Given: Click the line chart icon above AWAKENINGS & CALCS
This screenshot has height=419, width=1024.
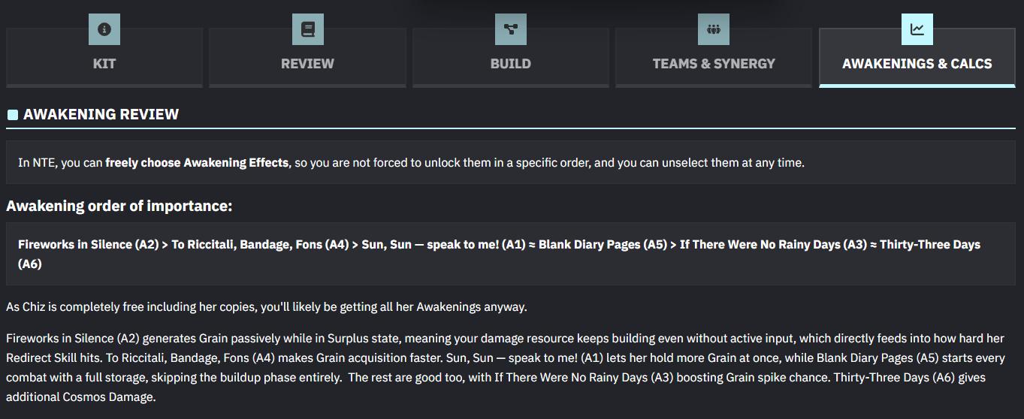Looking at the screenshot, I should coord(917,29).
